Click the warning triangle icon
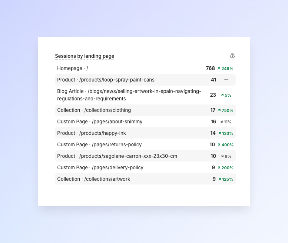 point(232,56)
